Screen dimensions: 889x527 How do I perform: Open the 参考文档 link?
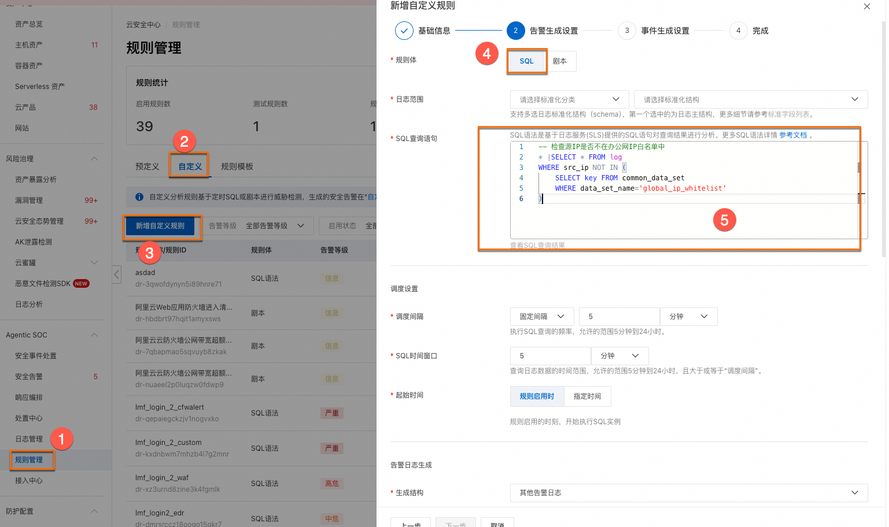click(793, 135)
